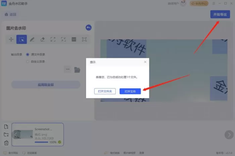Image resolution: width=235 pixels, height=156 pixels.
Task: Click the previous arrow on the thumbnail
Action: pos(15,135)
